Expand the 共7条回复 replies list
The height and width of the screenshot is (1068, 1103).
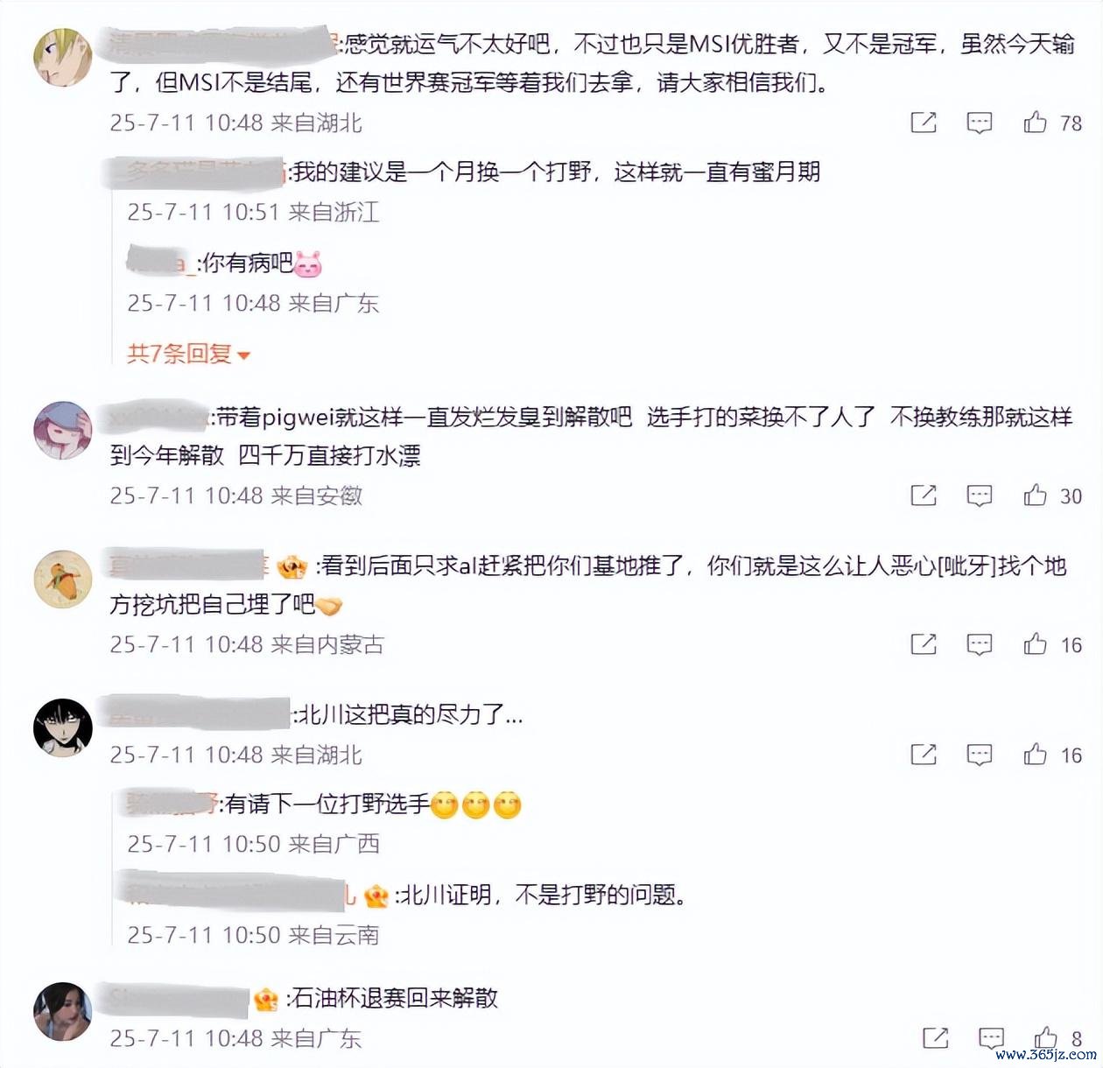click(x=188, y=354)
